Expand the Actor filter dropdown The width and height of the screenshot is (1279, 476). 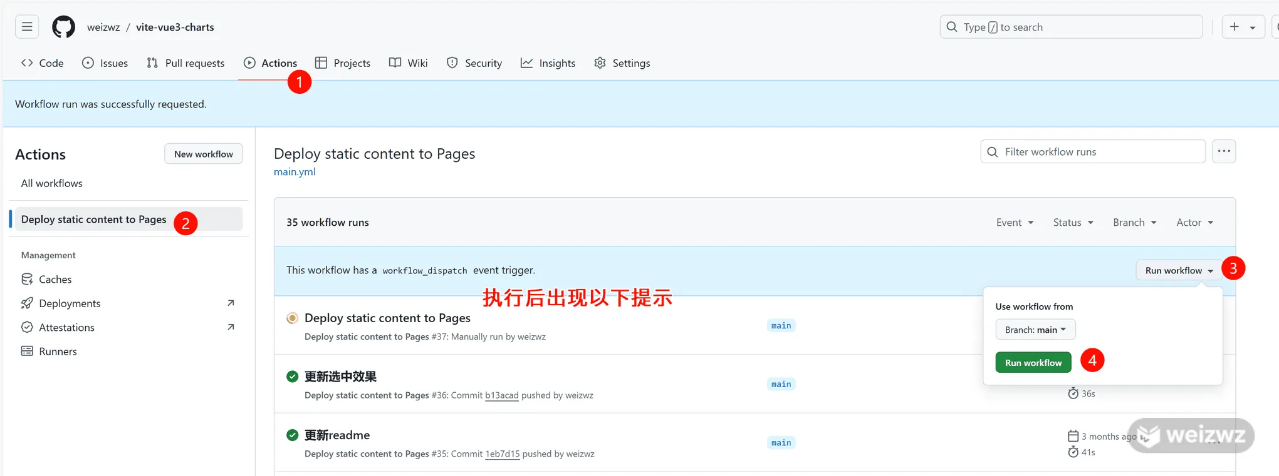click(x=1195, y=223)
